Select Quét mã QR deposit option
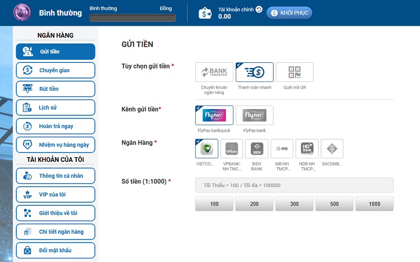 (x=295, y=72)
